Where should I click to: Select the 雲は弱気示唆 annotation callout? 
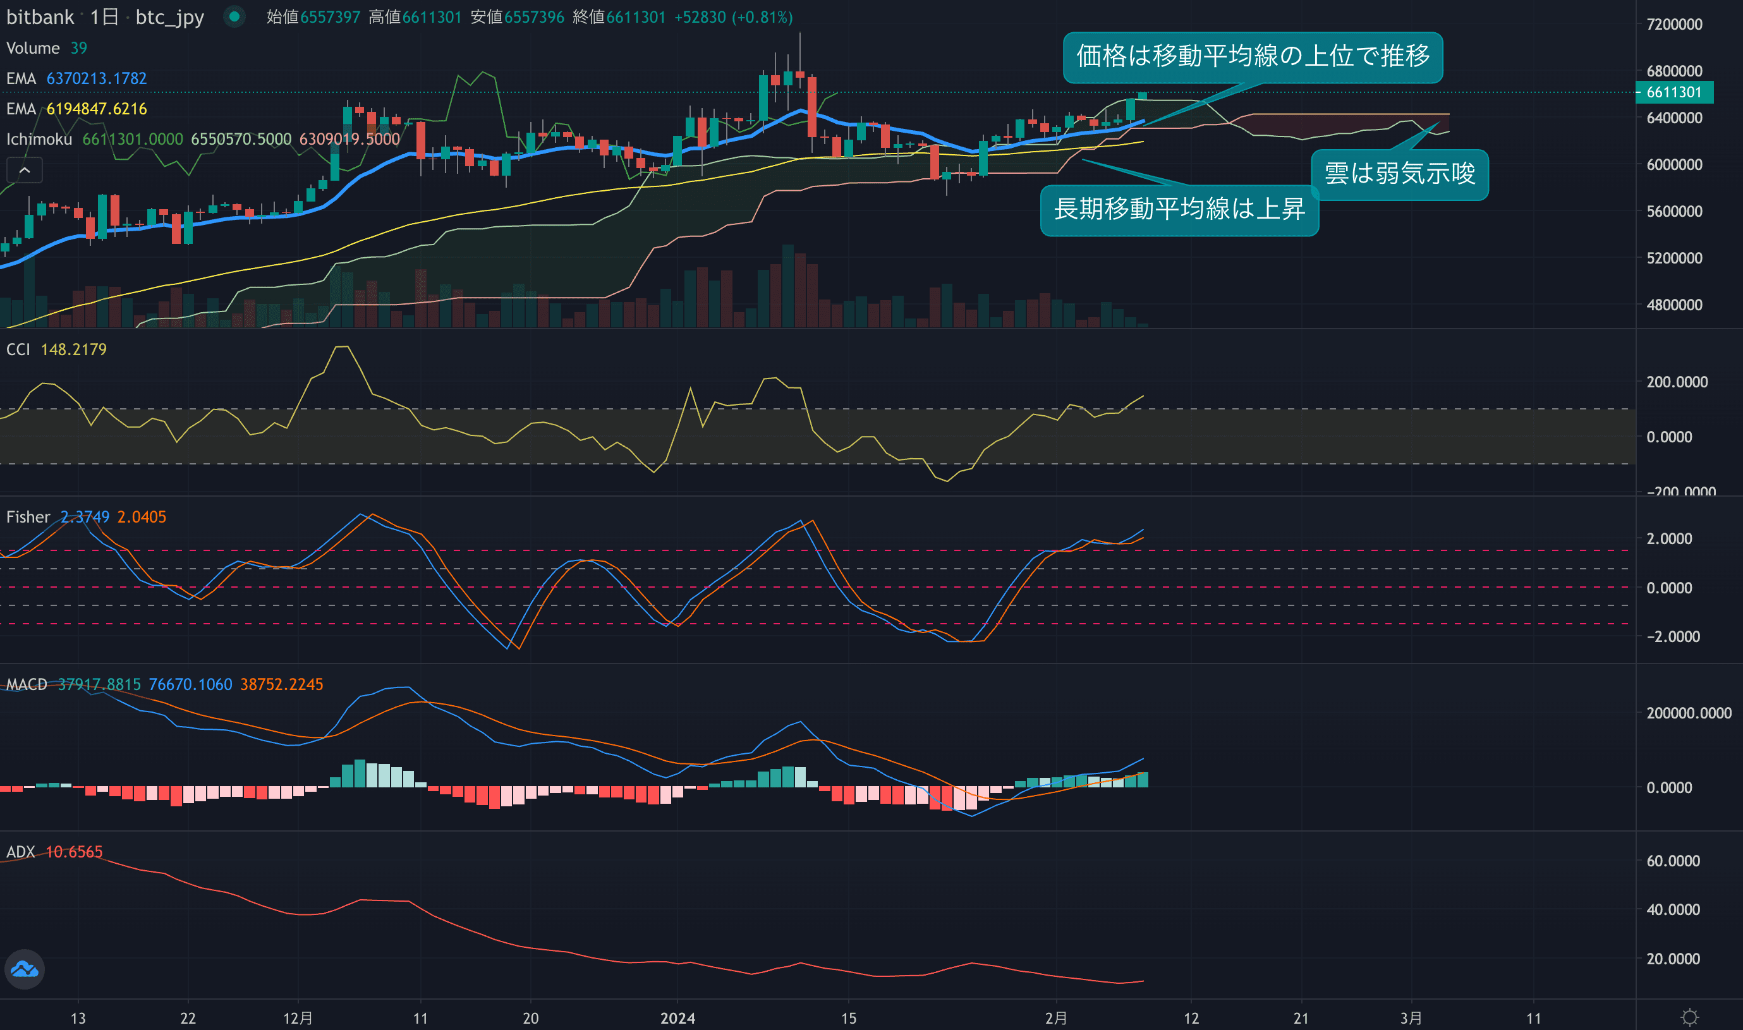point(1399,174)
